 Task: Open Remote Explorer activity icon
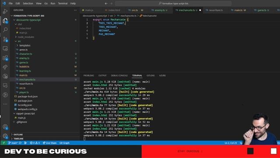[5, 49]
